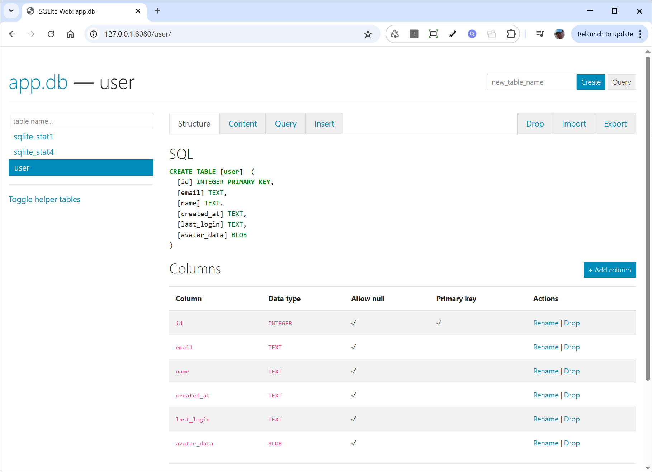Screen dimensions: 652x472
Task: Click the pencil extension icon
Action: [453, 34]
